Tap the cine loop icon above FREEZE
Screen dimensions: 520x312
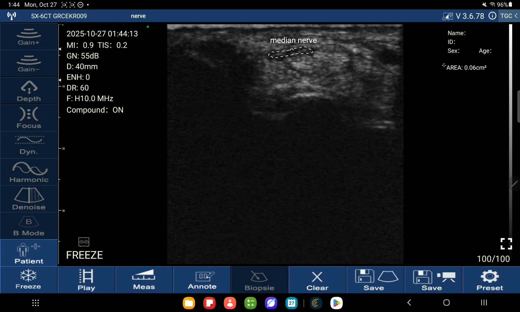tap(84, 242)
